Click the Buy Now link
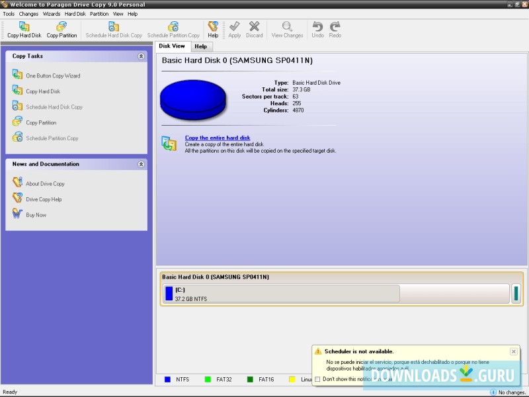The height and width of the screenshot is (397, 529). pos(36,214)
